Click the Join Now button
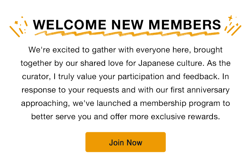This screenshot has height=167, width=251. [125, 142]
